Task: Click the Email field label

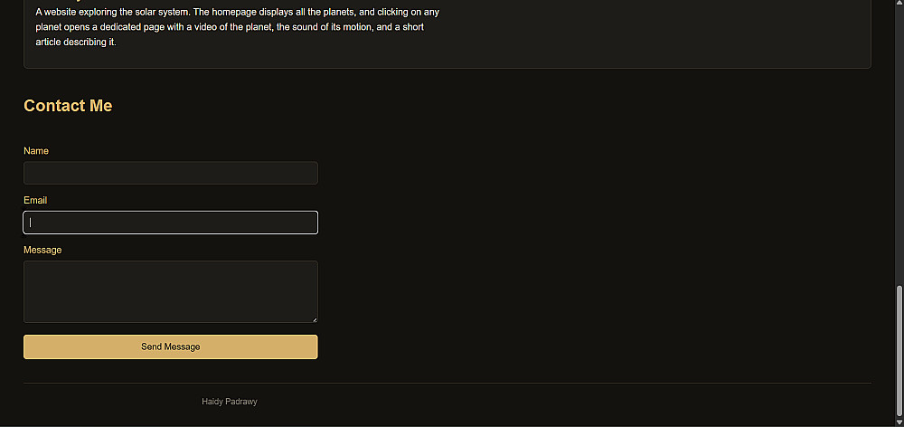Action: point(35,200)
